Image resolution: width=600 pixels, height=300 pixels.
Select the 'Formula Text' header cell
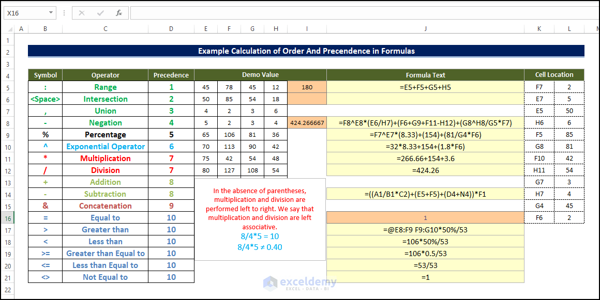click(425, 75)
